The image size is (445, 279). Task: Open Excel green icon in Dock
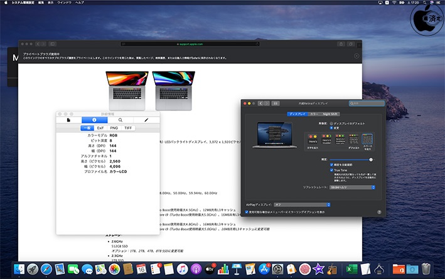click(351, 269)
